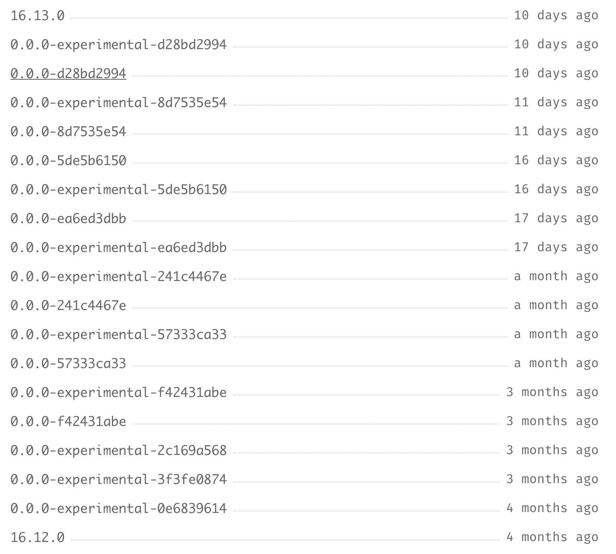Open 0.0.0-experimental-8d7535e54 version
616x554 pixels.
coord(118,103)
